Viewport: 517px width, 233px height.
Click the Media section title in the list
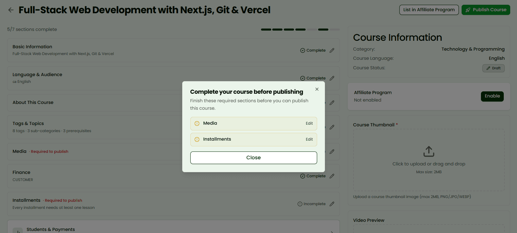[19, 151]
